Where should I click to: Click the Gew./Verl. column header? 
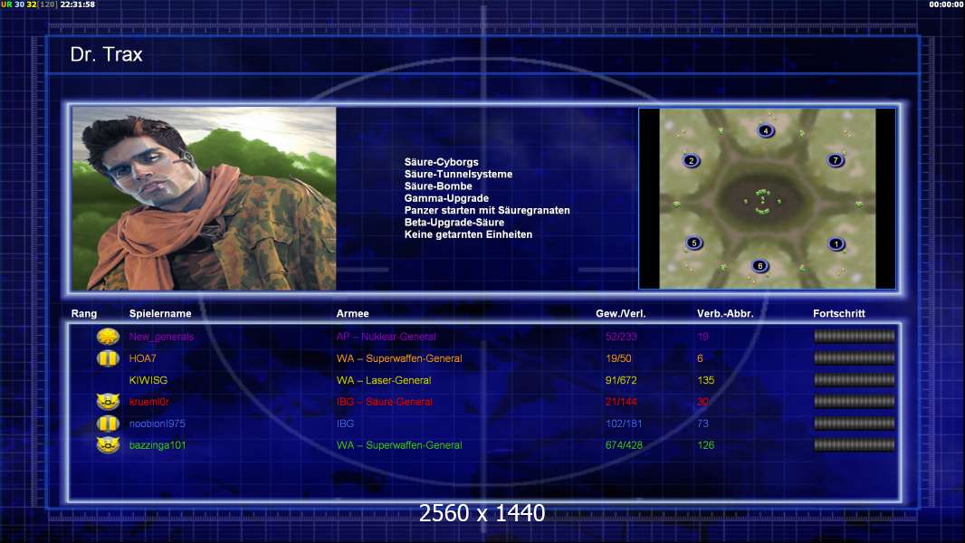click(x=620, y=314)
